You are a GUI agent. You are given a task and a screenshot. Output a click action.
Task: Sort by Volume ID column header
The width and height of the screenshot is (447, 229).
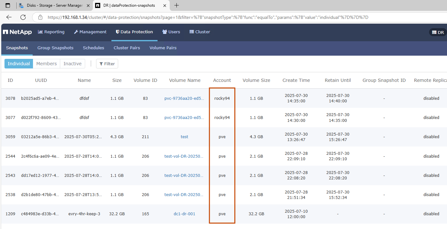[145, 80]
